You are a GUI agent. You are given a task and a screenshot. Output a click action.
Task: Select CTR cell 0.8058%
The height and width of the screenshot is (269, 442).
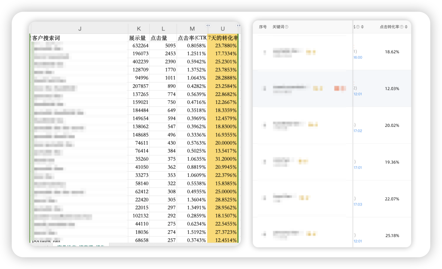(192, 46)
